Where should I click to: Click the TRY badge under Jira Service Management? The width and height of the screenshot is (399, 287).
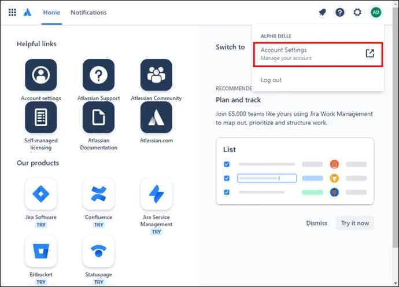coord(156,231)
